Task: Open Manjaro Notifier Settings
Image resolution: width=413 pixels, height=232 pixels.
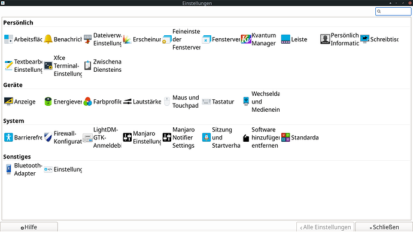Action: tap(178, 138)
